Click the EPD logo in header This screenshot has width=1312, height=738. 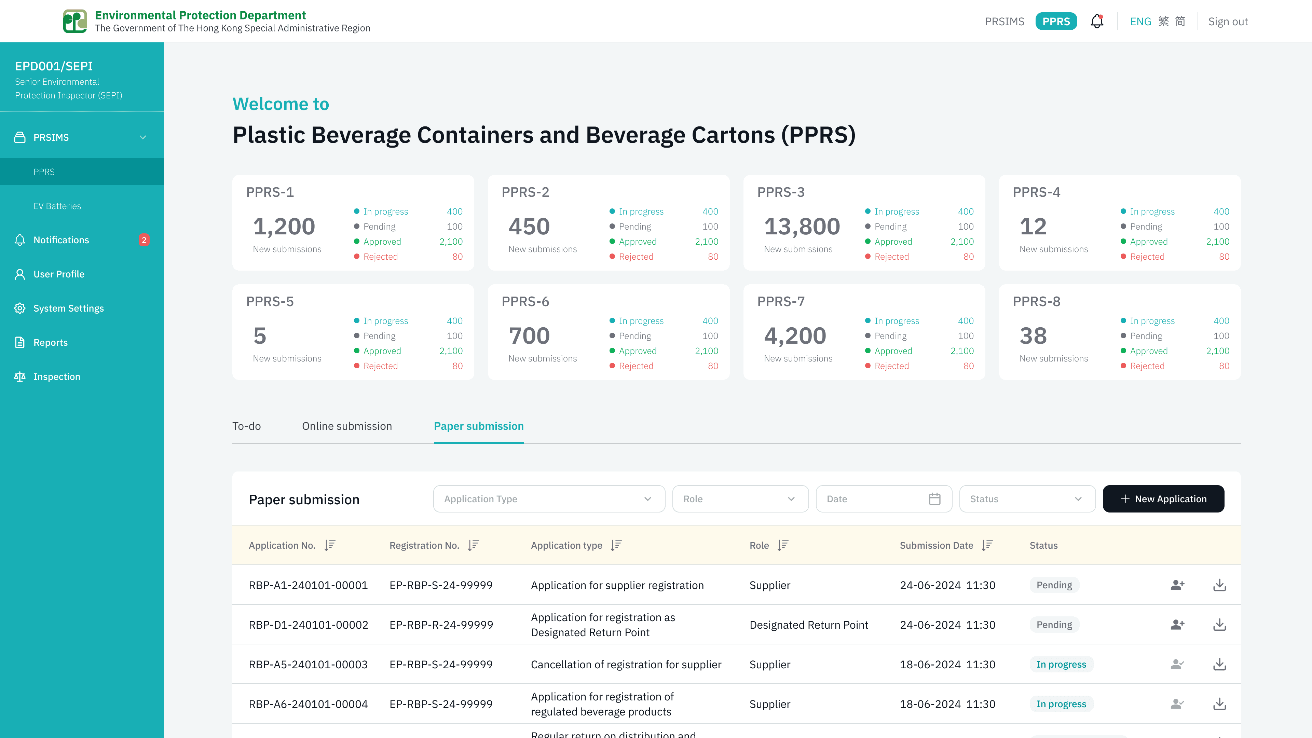pos(75,22)
